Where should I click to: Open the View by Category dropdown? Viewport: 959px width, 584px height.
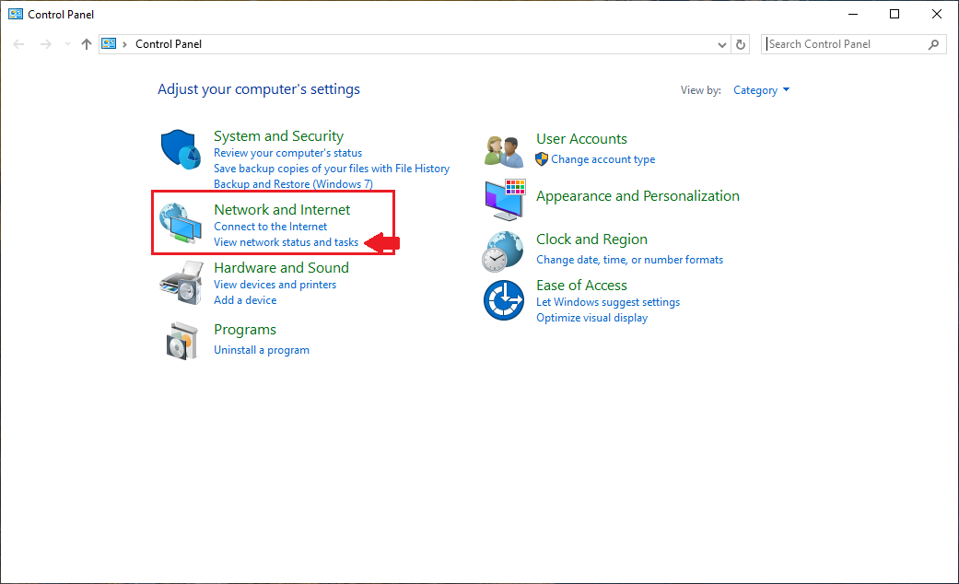click(x=762, y=90)
